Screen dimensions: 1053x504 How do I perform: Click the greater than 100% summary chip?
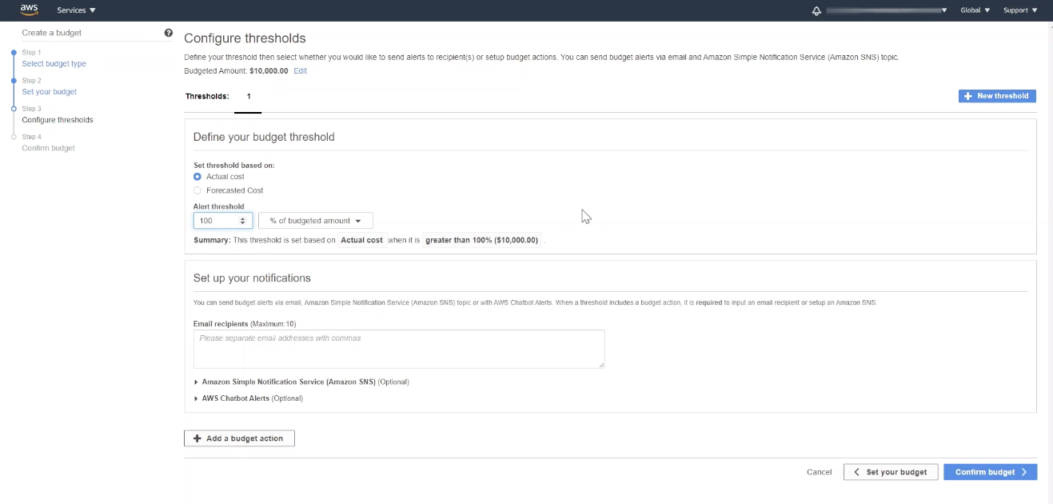481,240
